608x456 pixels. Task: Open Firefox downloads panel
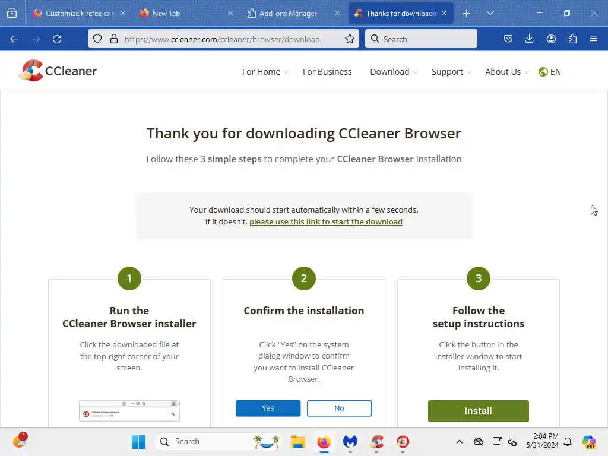click(529, 39)
